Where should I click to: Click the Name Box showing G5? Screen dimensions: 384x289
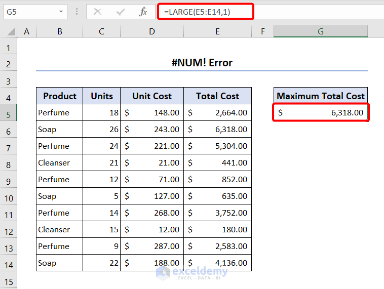coord(29,12)
